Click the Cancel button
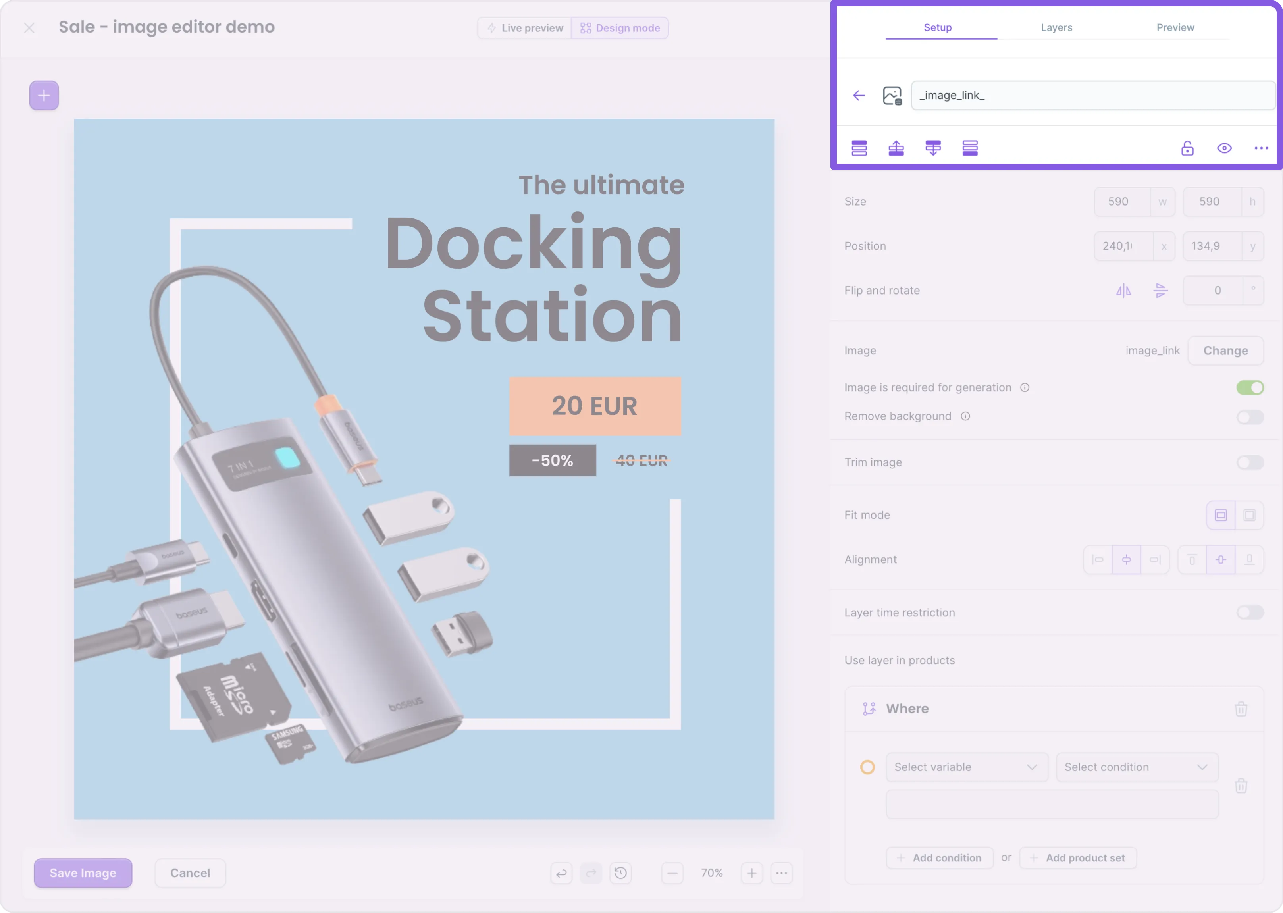The image size is (1283, 913). [x=190, y=873]
